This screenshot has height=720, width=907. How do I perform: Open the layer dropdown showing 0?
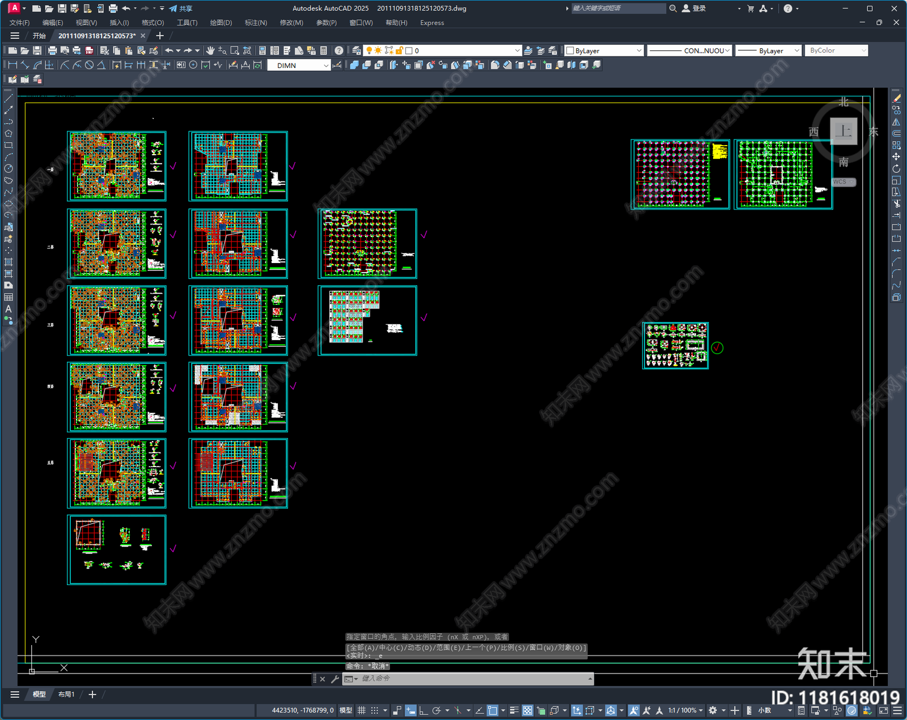point(442,50)
